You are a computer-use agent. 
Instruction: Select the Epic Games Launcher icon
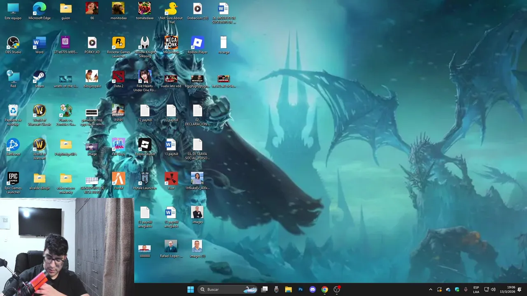pyautogui.click(x=13, y=183)
